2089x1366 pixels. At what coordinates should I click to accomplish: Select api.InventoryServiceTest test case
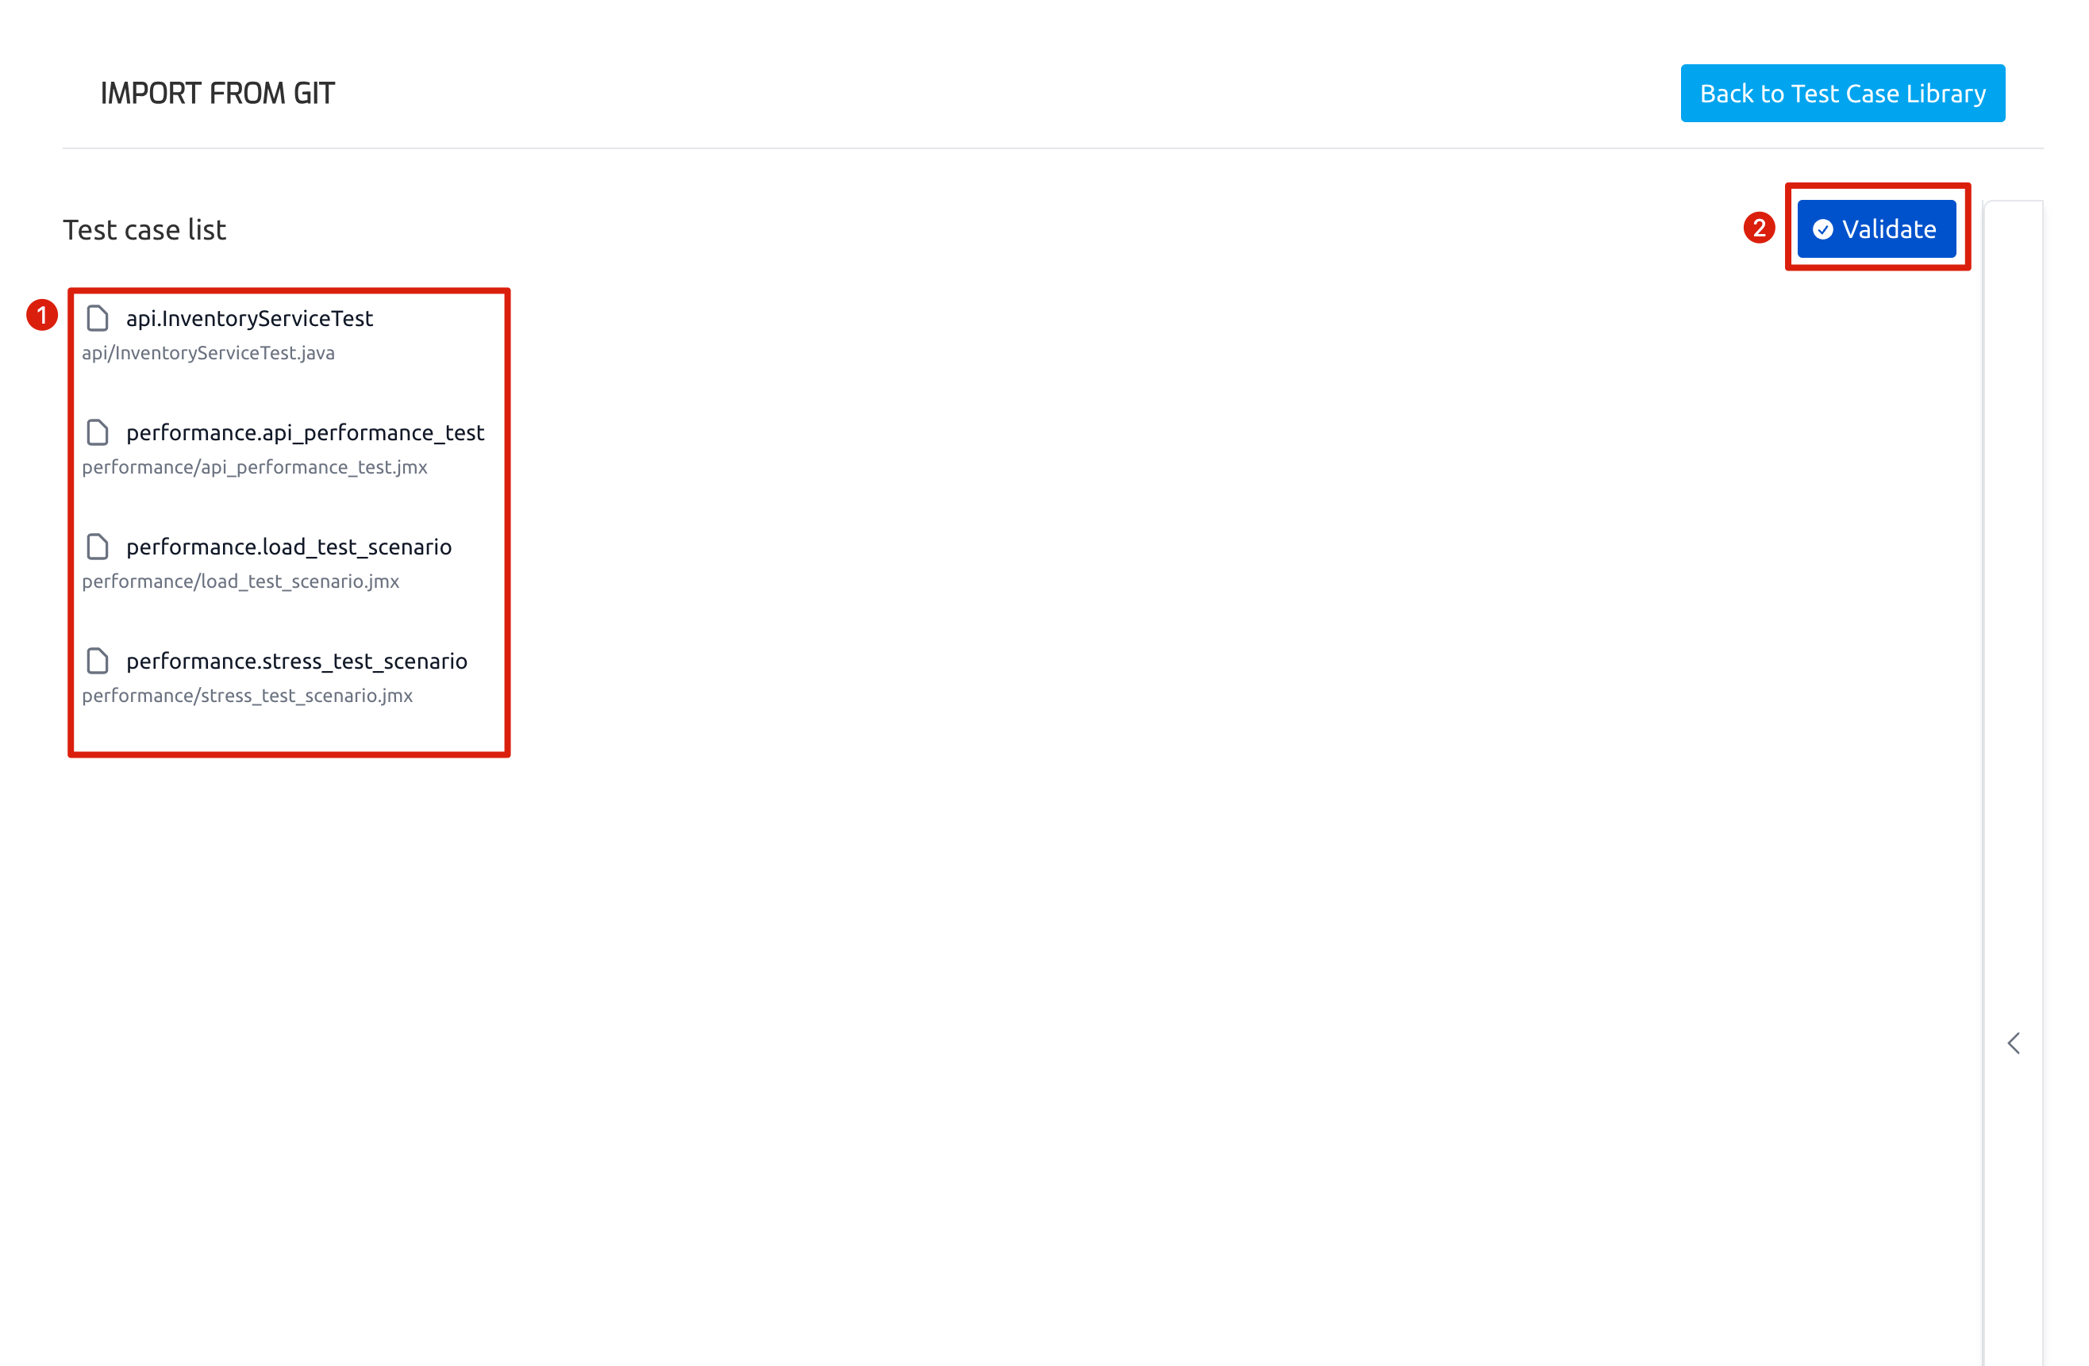pos(249,318)
